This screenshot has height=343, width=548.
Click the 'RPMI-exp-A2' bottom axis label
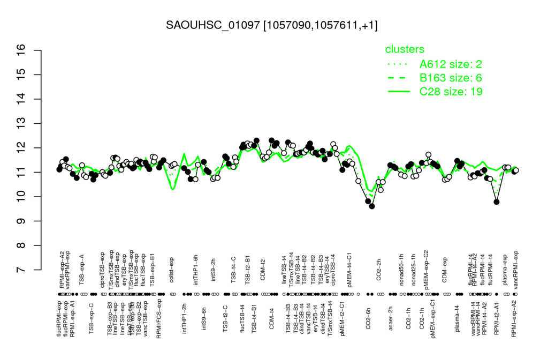(514, 318)
